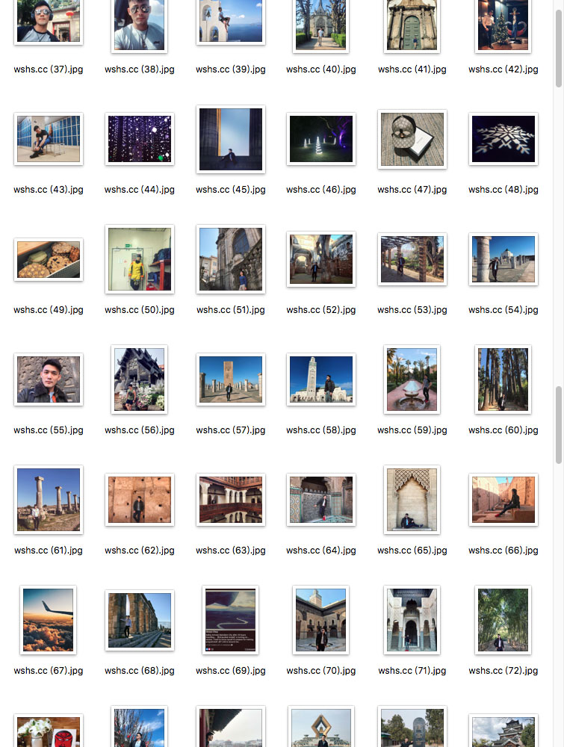This screenshot has height=747, width=564.
Task: Select the wshs.cc (67).jpg airplane wing thumbnail
Action: 49,620
